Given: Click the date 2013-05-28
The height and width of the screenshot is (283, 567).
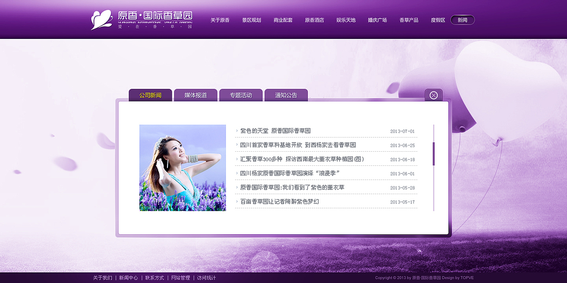Looking at the screenshot, I should (x=402, y=188).
